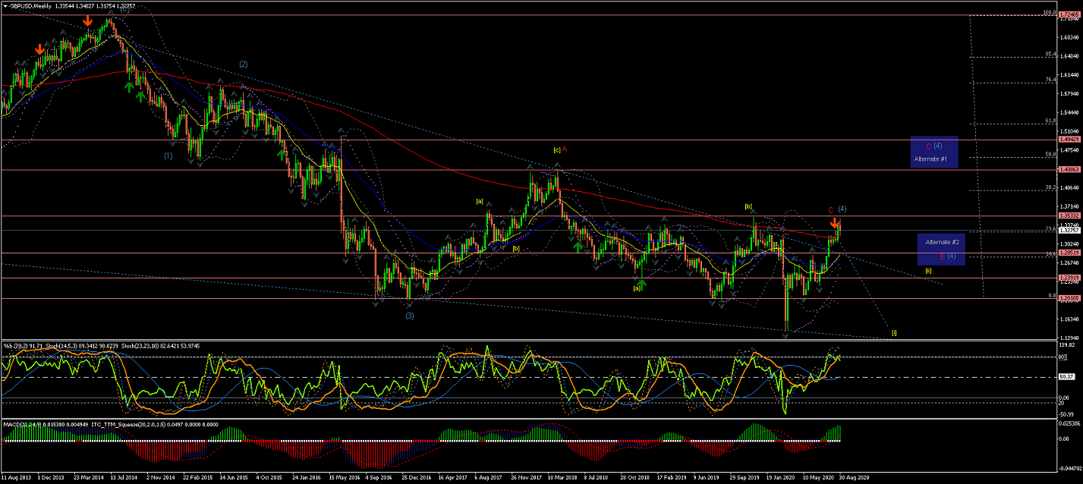The image size is (1083, 484).
Task: Click the yellow [c] wave label
Action: pos(556,150)
